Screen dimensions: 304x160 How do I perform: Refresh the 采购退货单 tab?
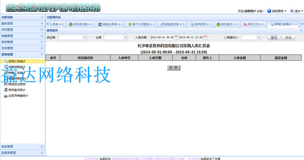pyautogui.click(x=90, y=24)
